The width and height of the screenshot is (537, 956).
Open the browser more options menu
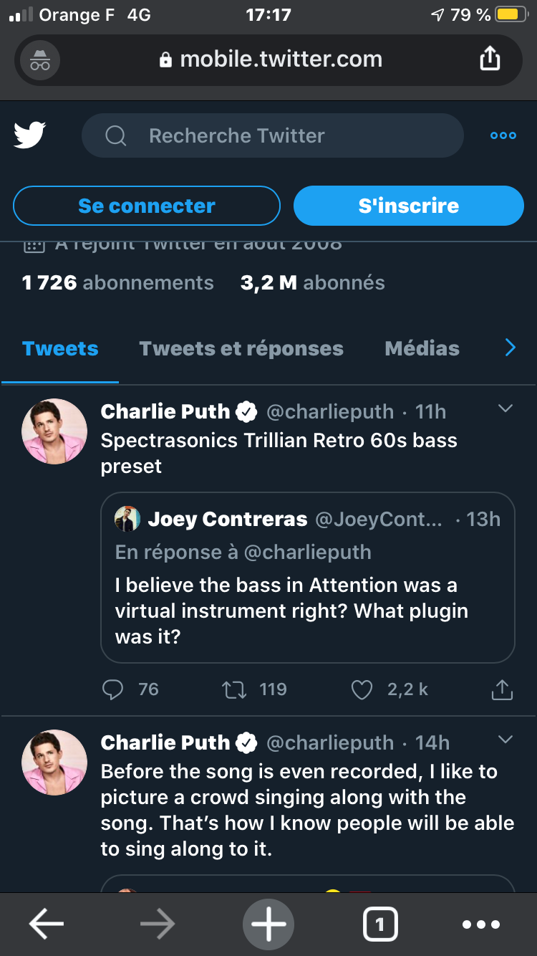click(x=480, y=924)
